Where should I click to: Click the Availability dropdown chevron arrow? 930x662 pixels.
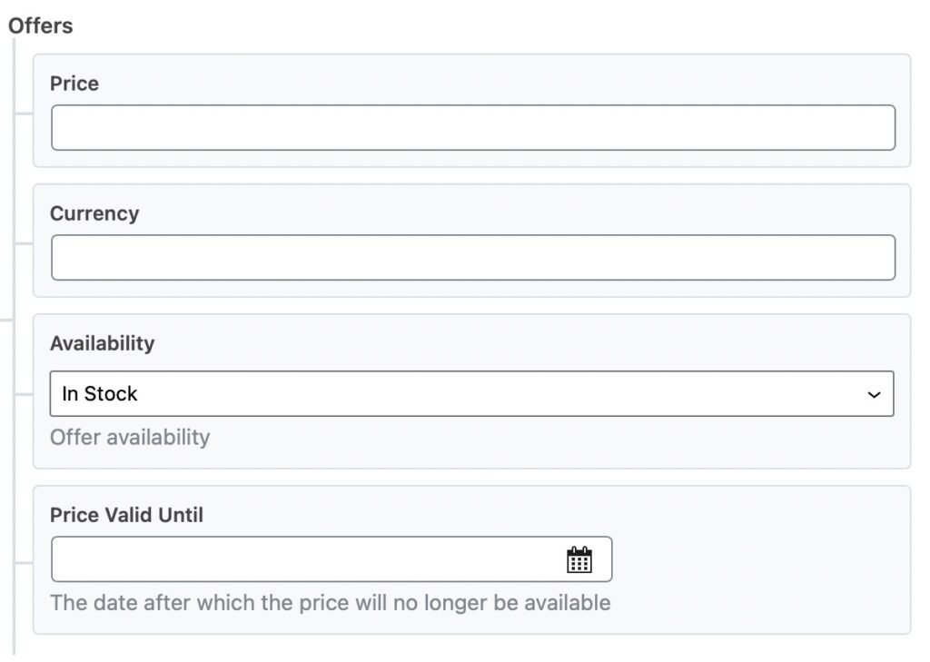coord(874,394)
